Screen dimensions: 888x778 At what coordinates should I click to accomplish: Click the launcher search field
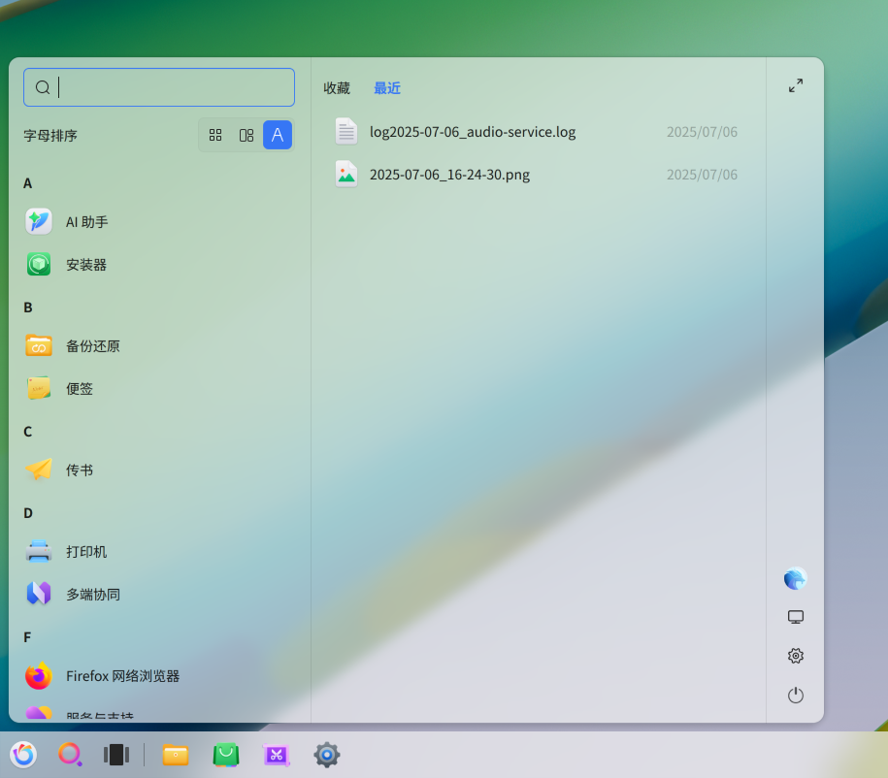tap(159, 87)
